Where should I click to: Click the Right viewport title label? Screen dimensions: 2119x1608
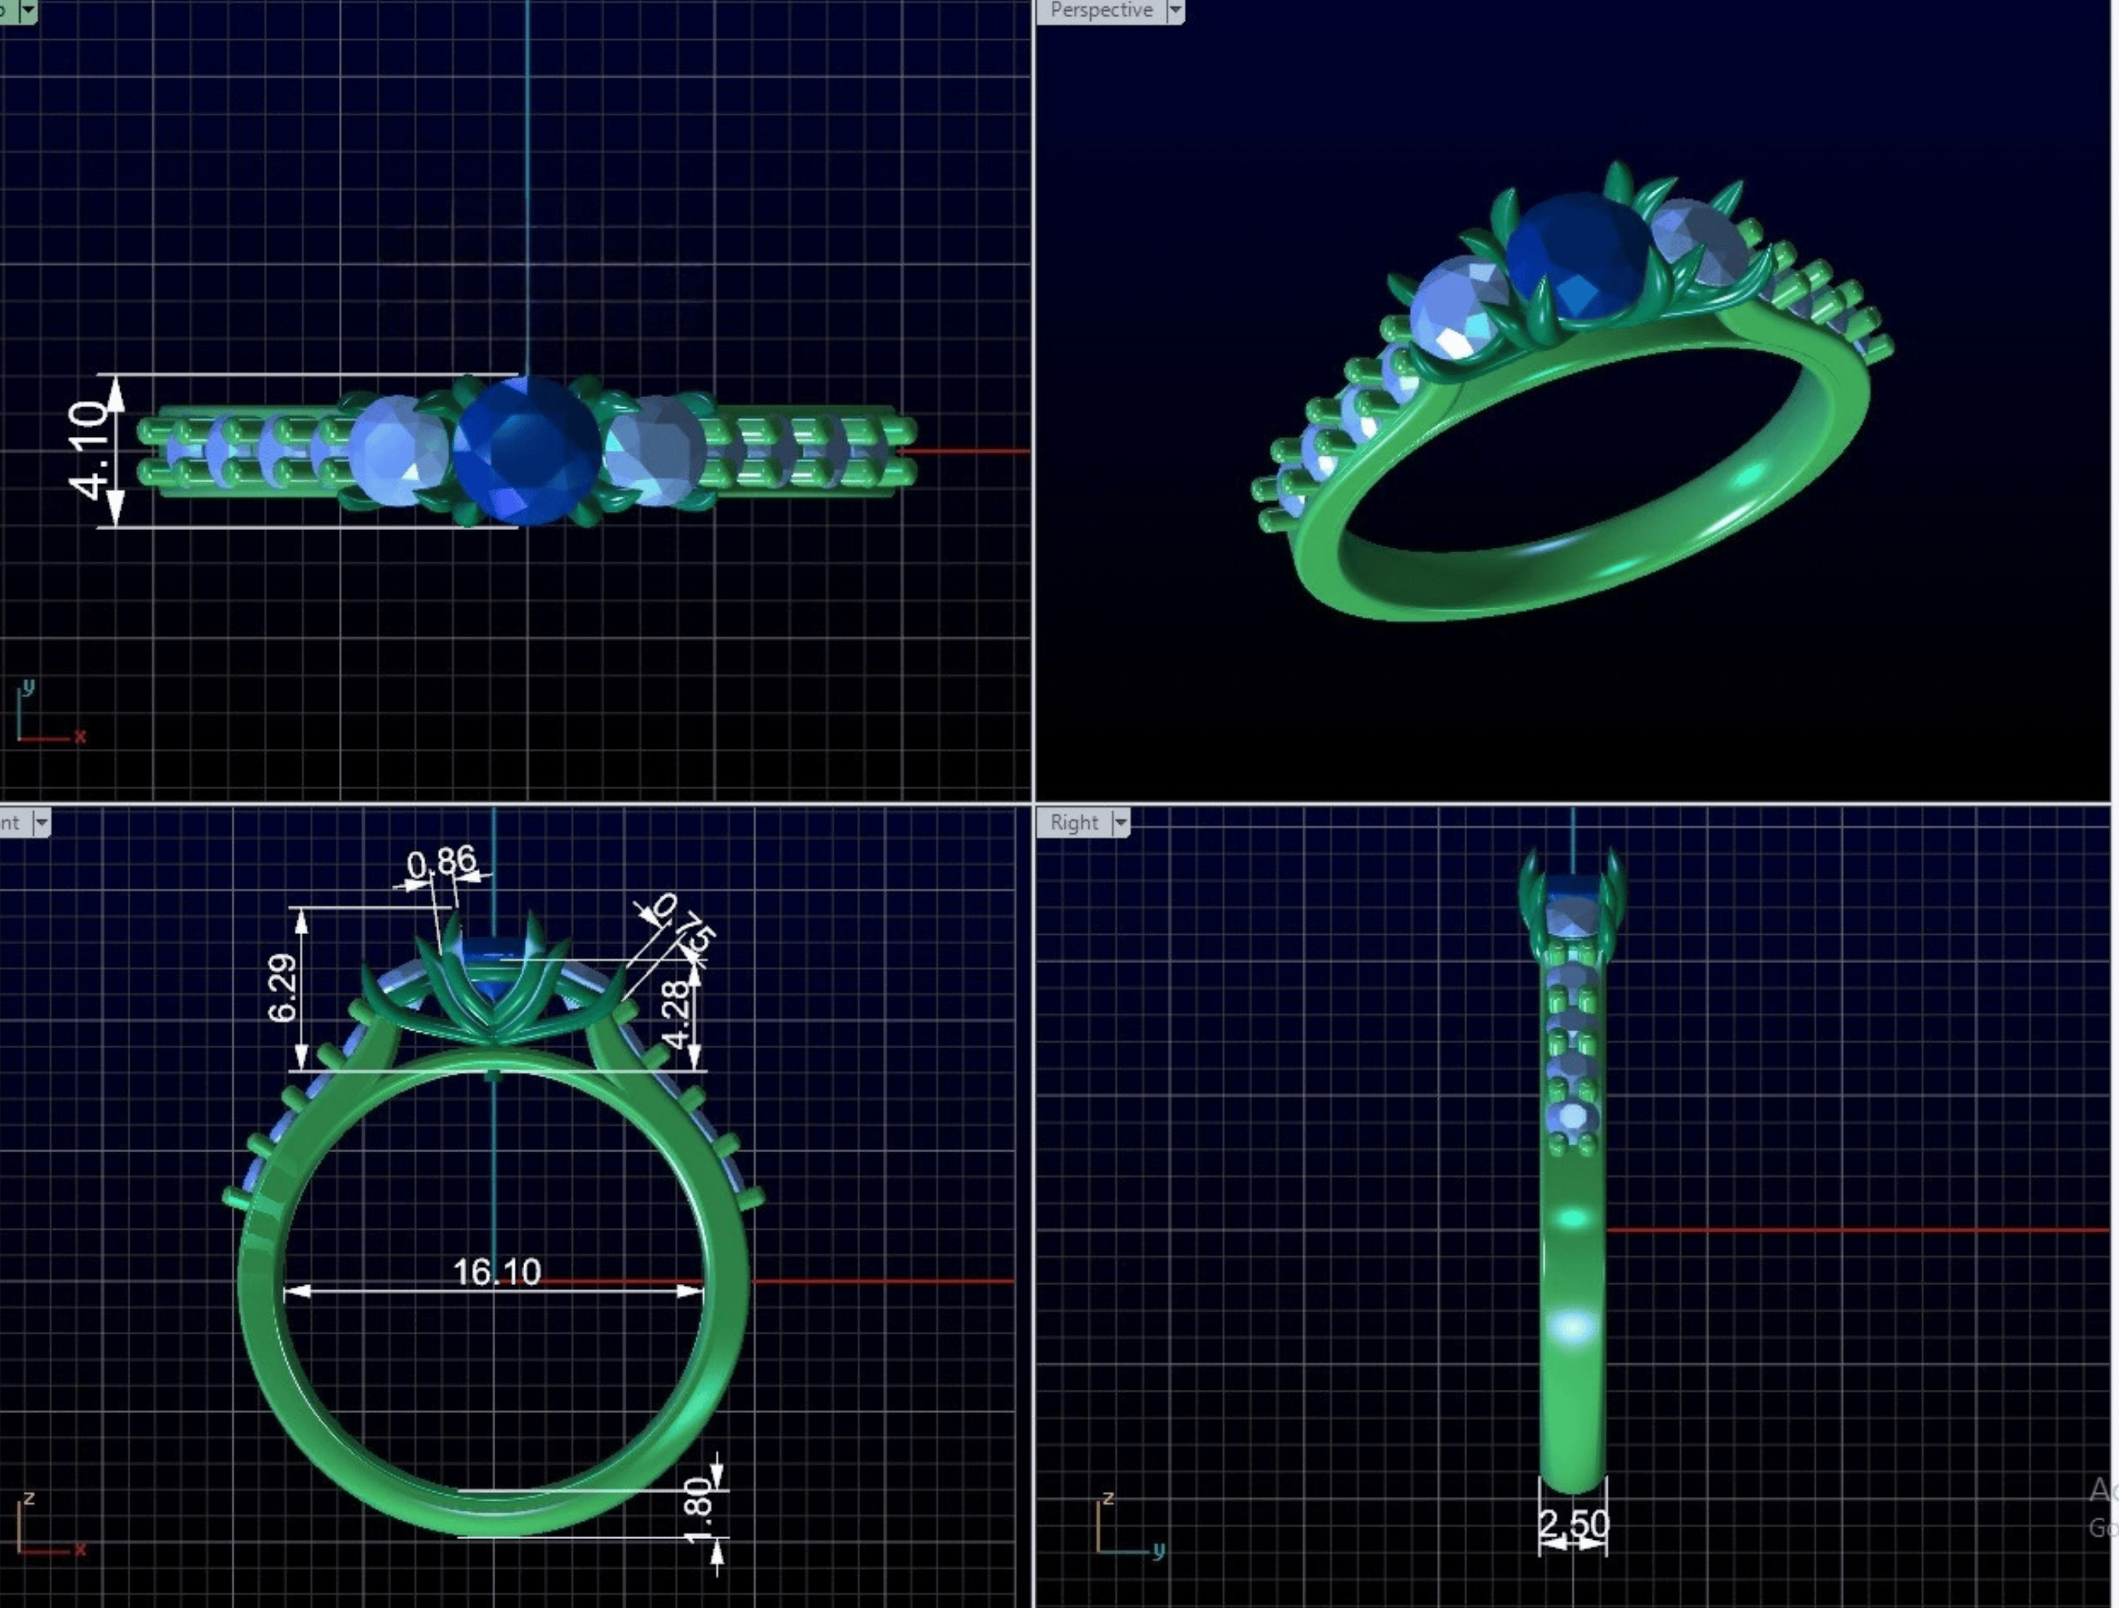tap(1074, 823)
